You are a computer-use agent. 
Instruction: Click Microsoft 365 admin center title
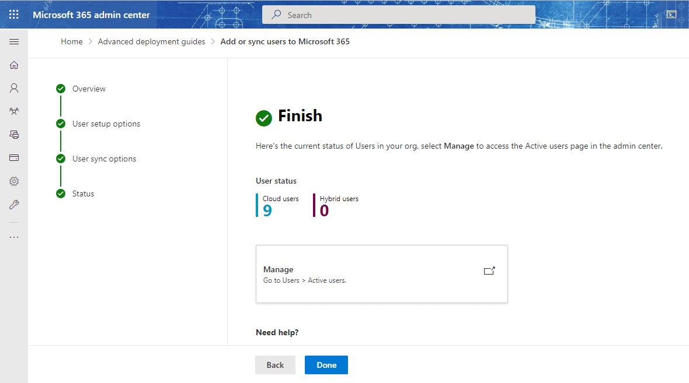pos(92,15)
